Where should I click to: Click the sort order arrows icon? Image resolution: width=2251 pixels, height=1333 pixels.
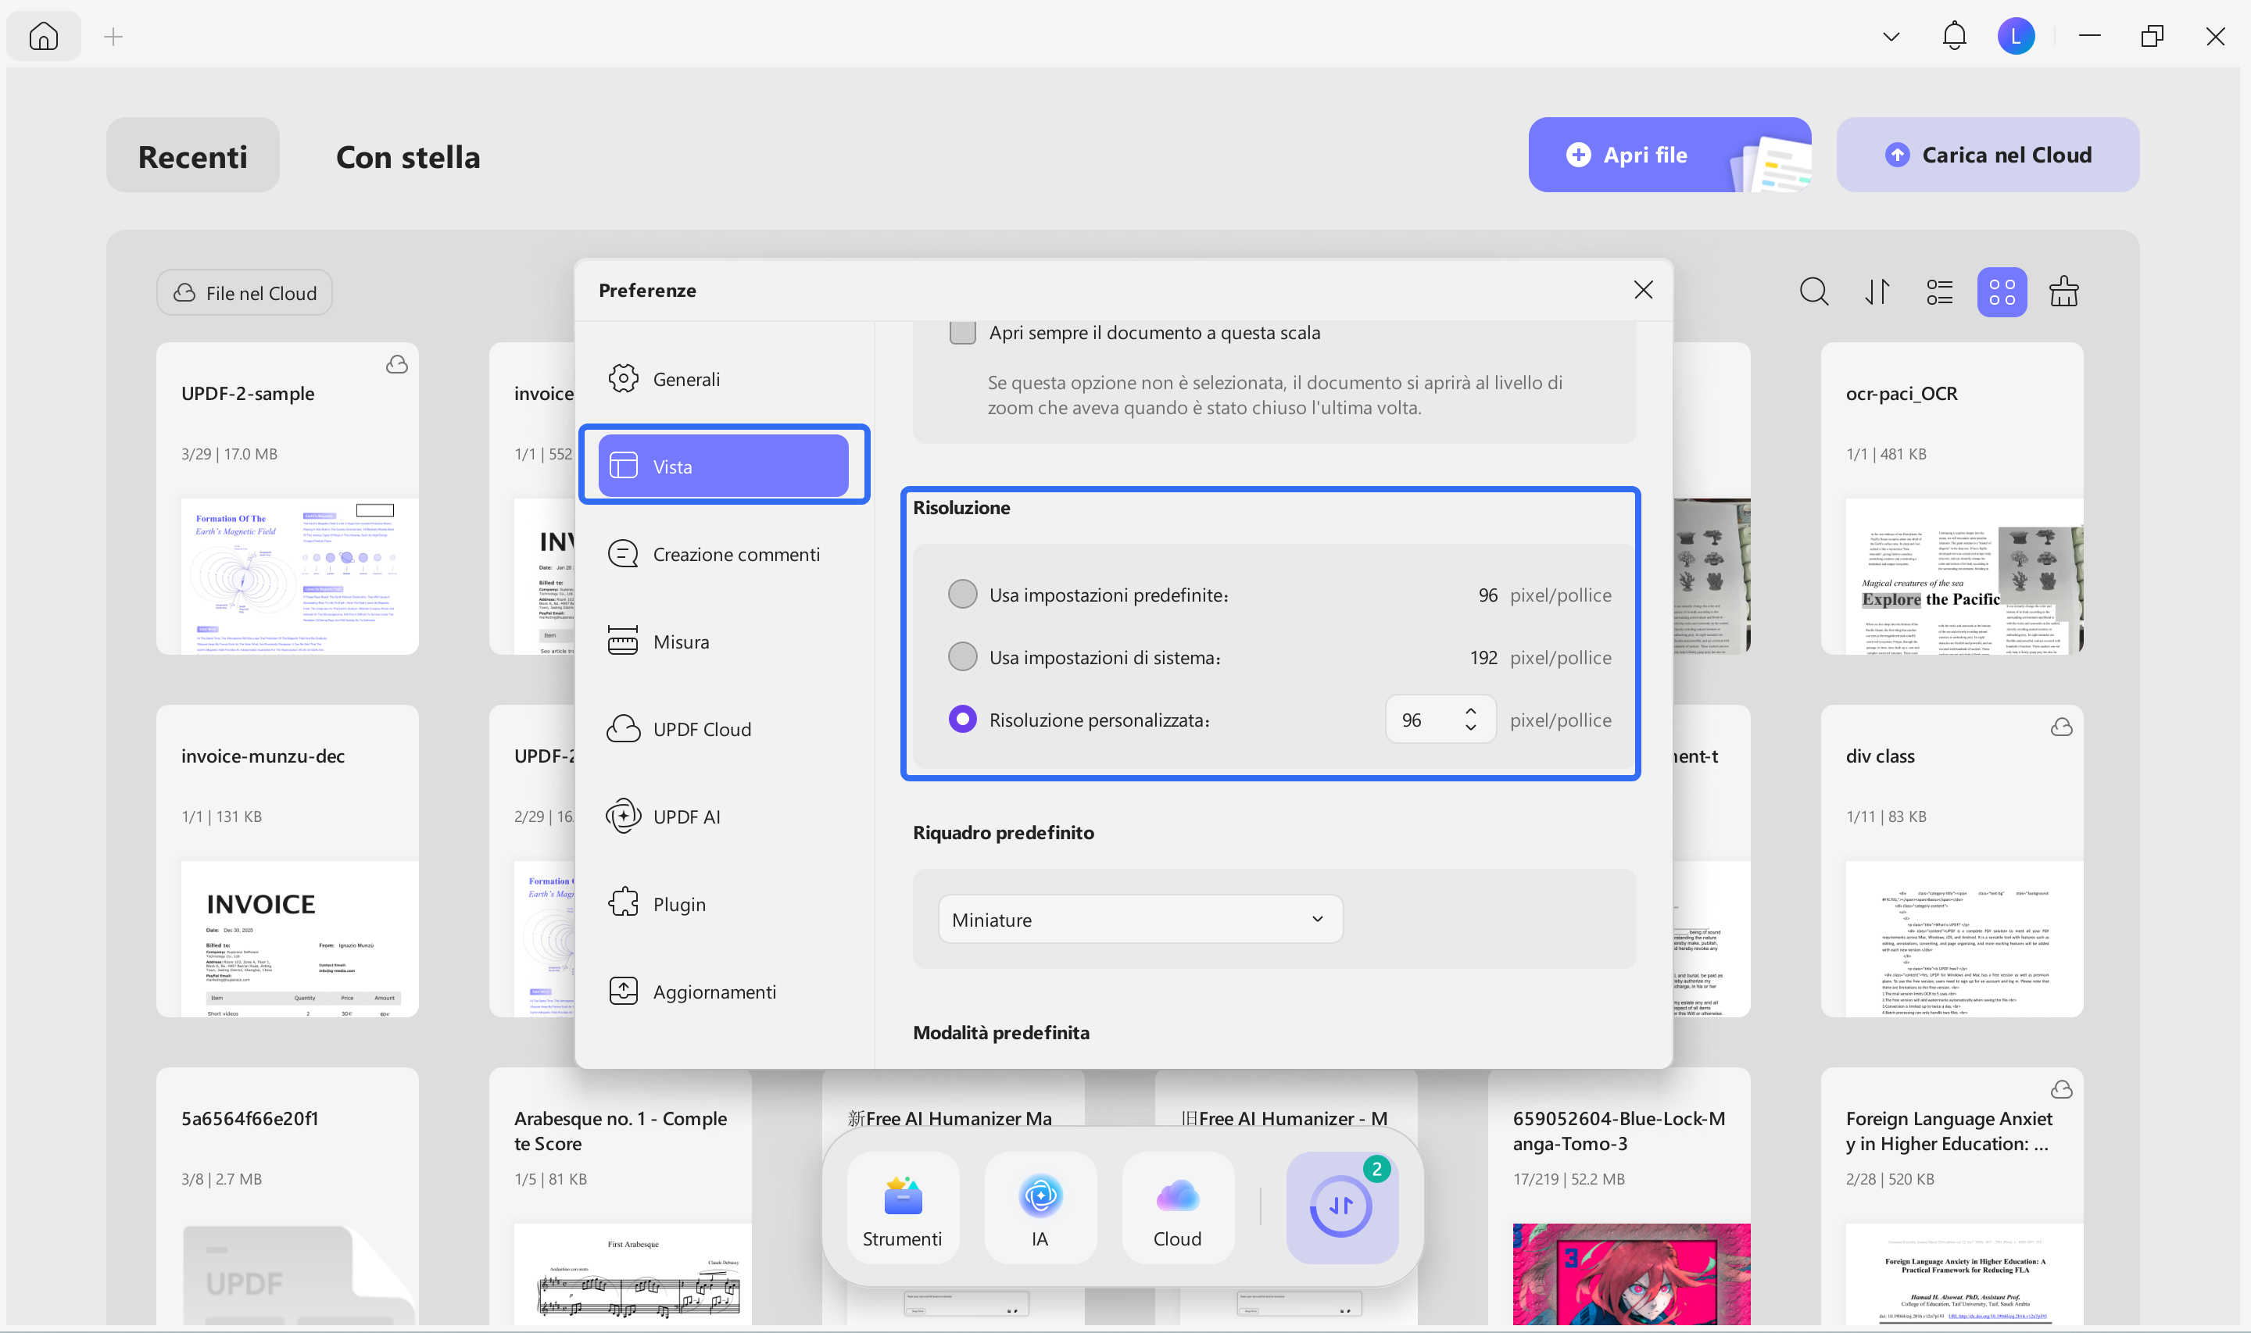[x=1877, y=292]
